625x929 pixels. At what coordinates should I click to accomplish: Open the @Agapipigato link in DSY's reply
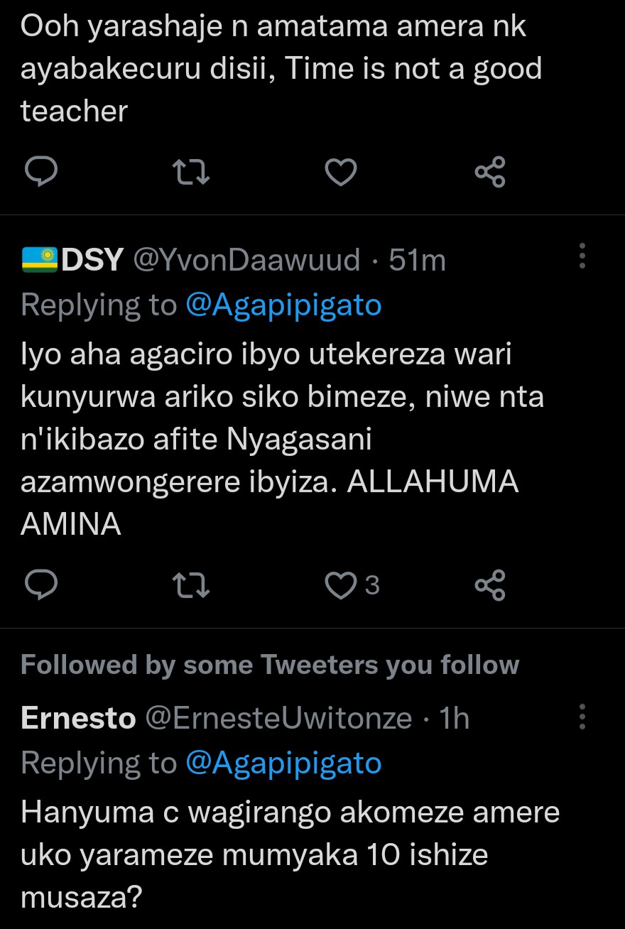(x=283, y=305)
